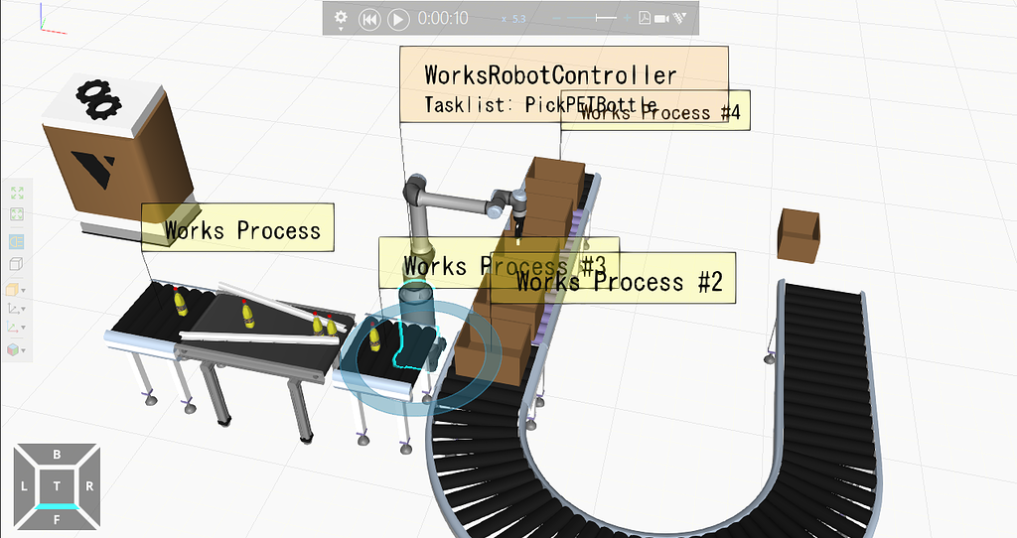Select the standalone brown box on the floor
Viewport: 1017px width, 538px height.
click(x=799, y=234)
